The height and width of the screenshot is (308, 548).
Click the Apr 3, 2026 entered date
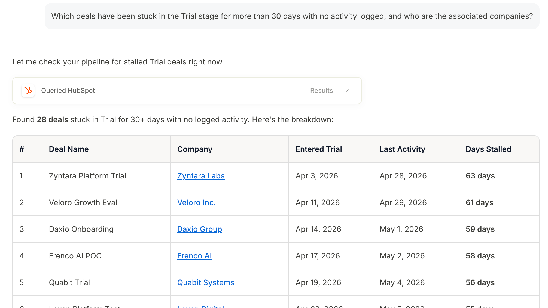coord(317,176)
